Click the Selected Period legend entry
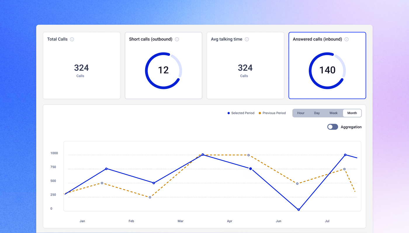 click(x=241, y=113)
